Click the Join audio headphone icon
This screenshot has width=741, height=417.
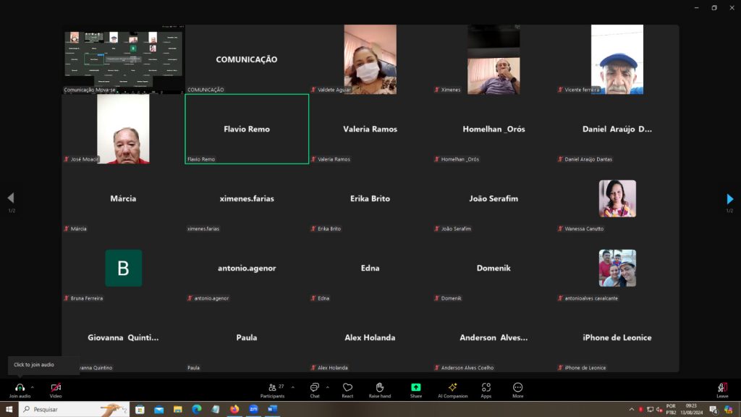point(20,387)
